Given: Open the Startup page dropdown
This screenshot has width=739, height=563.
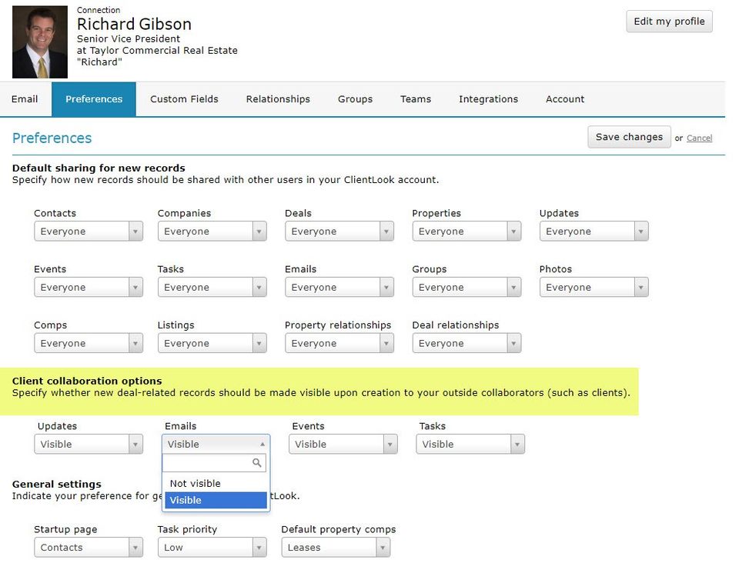Looking at the screenshot, I should pyautogui.click(x=88, y=548).
